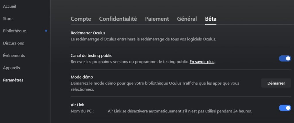Image resolution: width=294 pixels, height=123 pixels.
Task: Open Bibliothèque from the sidebar
Action: point(14,31)
